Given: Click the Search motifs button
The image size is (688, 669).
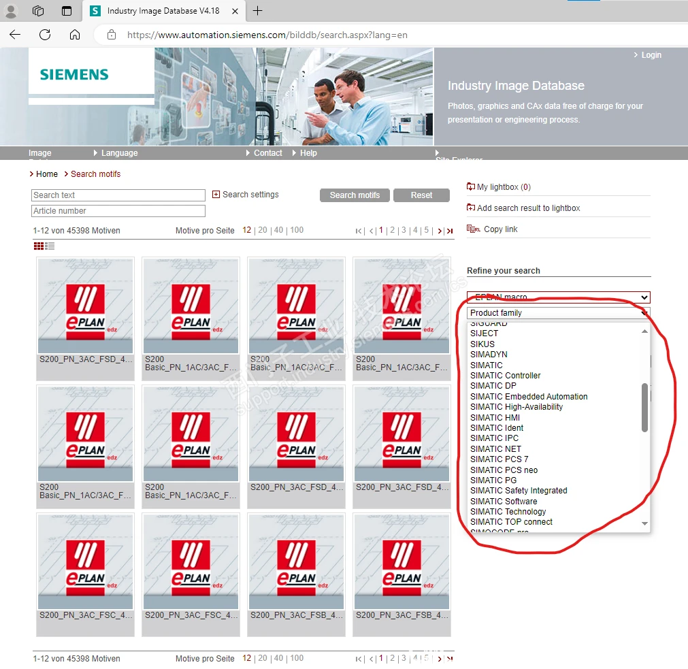Looking at the screenshot, I should [x=355, y=195].
